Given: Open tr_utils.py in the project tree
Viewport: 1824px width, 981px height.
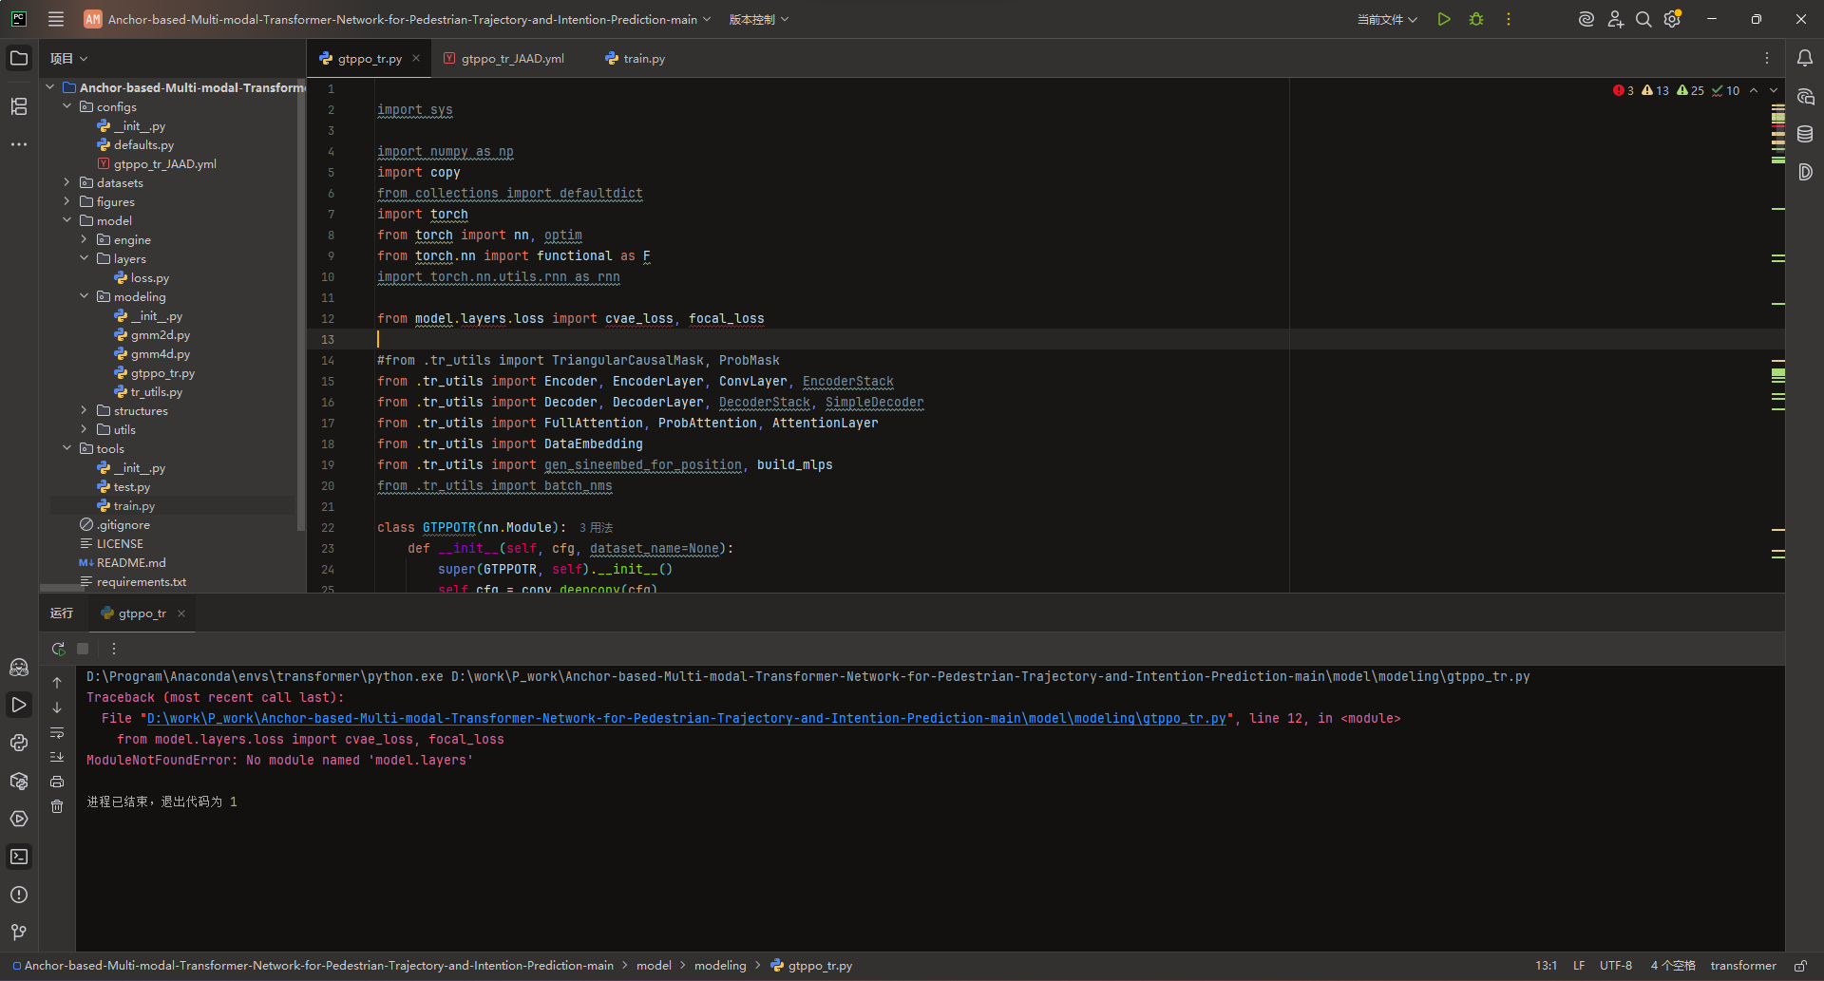Looking at the screenshot, I should (157, 391).
